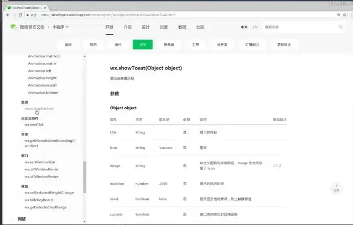Viewport: 353px width, 225px height.
Task: Expand the 网络 section in sidebar
Action: tap(22, 219)
